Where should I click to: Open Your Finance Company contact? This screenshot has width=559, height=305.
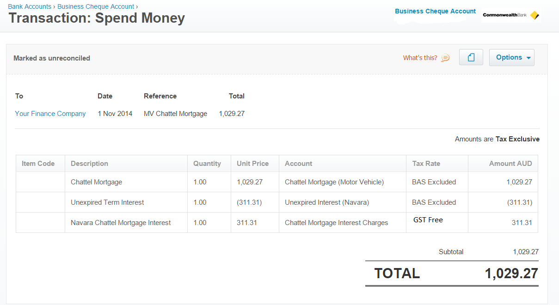pyautogui.click(x=50, y=114)
